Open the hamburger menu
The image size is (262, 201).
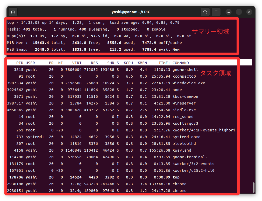[216, 12]
